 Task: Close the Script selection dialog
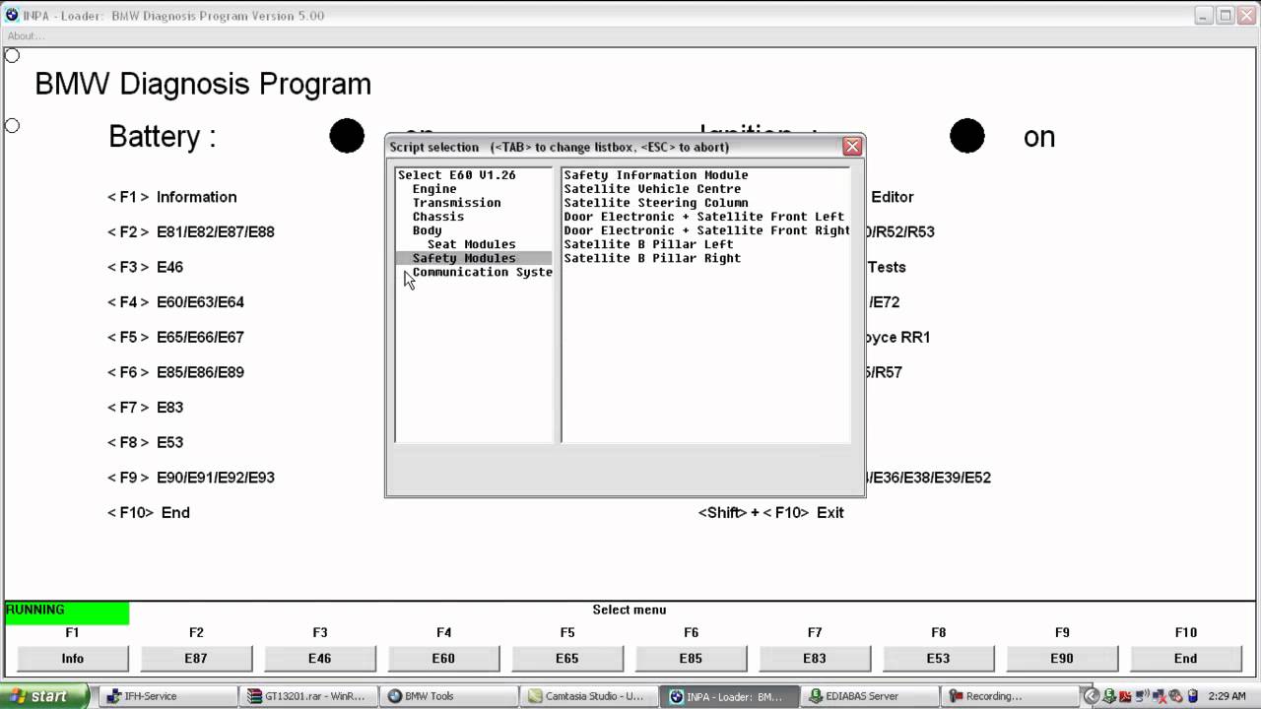pos(852,147)
